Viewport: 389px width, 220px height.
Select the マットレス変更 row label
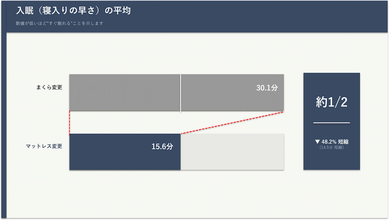(44, 146)
